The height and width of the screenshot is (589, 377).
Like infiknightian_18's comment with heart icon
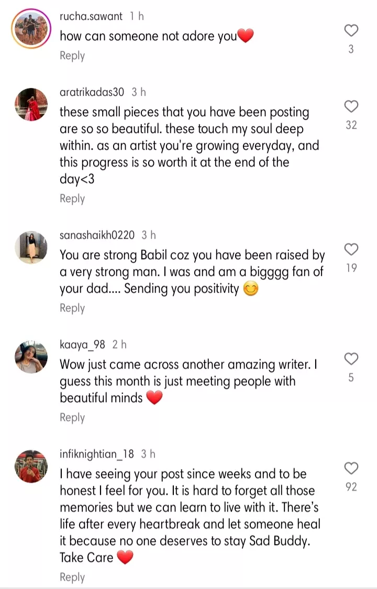[x=351, y=468]
